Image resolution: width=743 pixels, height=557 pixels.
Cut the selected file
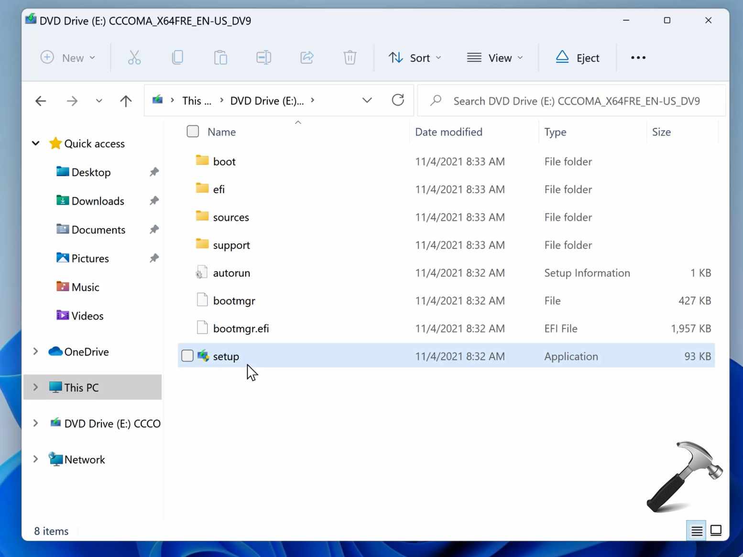click(x=134, y=57)
